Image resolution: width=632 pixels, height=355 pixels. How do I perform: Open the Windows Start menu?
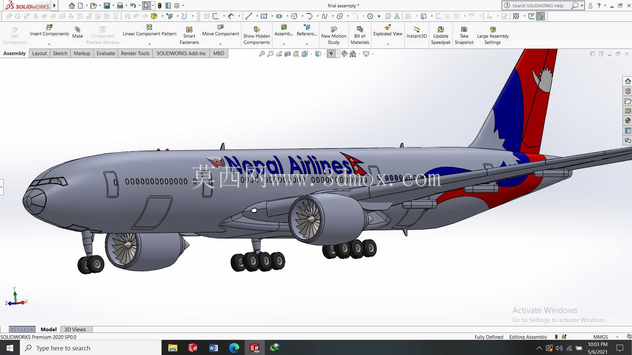10,348
